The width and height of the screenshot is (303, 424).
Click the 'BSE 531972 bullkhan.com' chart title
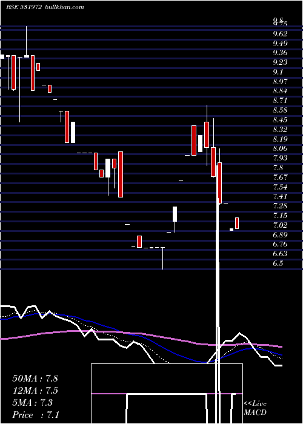click(x=45, y=7)
